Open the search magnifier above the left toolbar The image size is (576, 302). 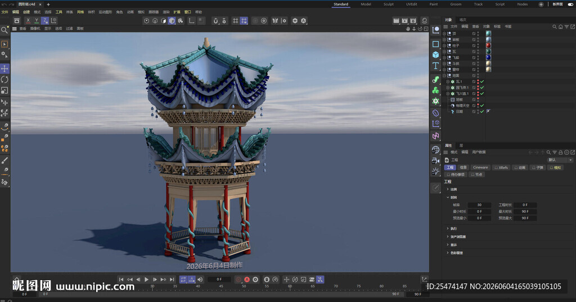(x=4, y=30)
